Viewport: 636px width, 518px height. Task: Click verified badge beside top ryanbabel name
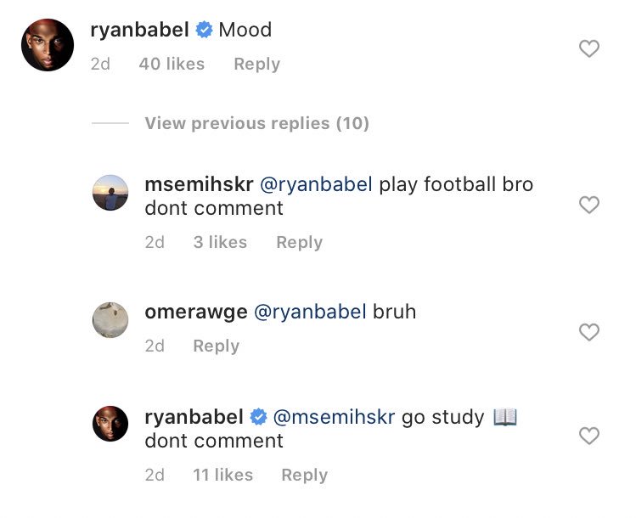click(x=204, y=30)
